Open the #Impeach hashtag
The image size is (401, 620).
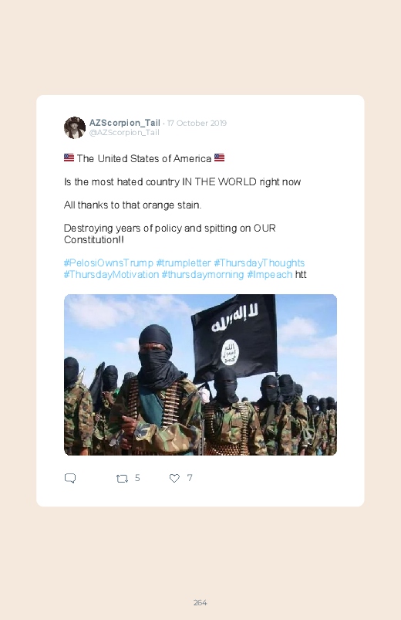pos(269,274)
